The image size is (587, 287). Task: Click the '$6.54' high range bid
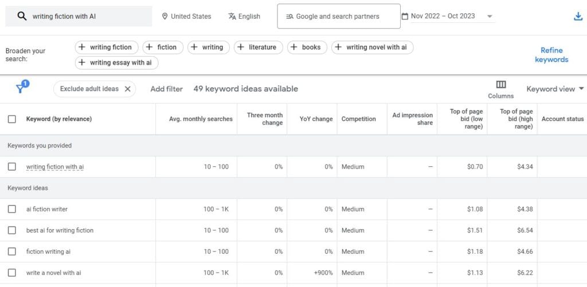pyautogui.click(x=525, y=230)
